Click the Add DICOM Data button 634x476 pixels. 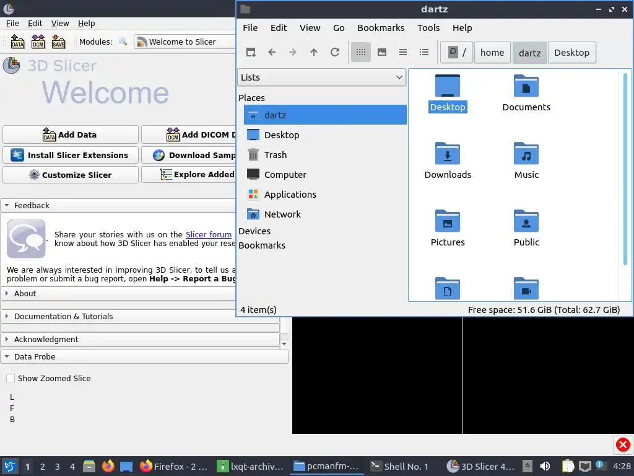click(x=188, y=134)
